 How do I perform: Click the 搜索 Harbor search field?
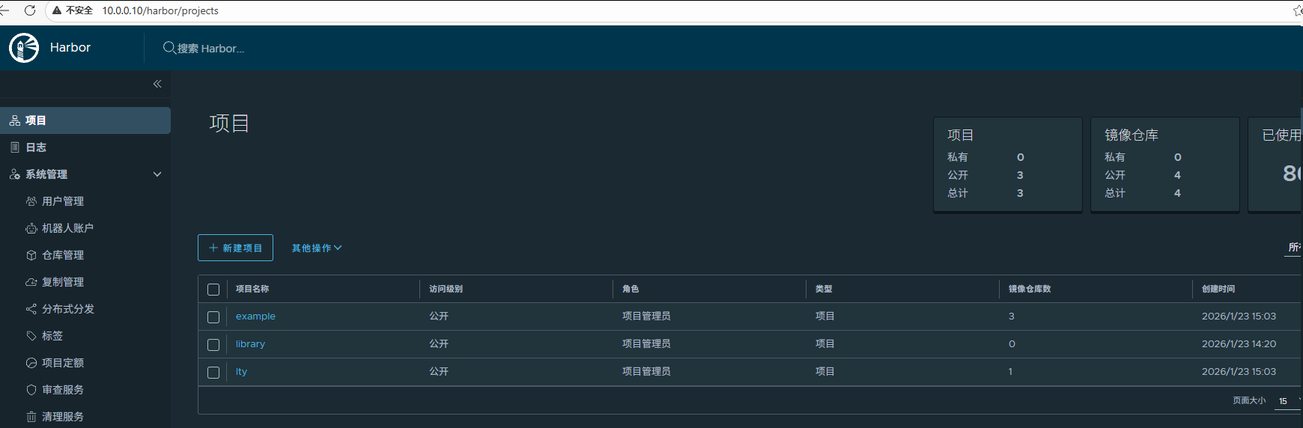pos(210,48)
